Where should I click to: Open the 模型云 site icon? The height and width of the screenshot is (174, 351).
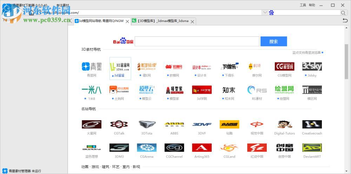(x=147, y=89)
